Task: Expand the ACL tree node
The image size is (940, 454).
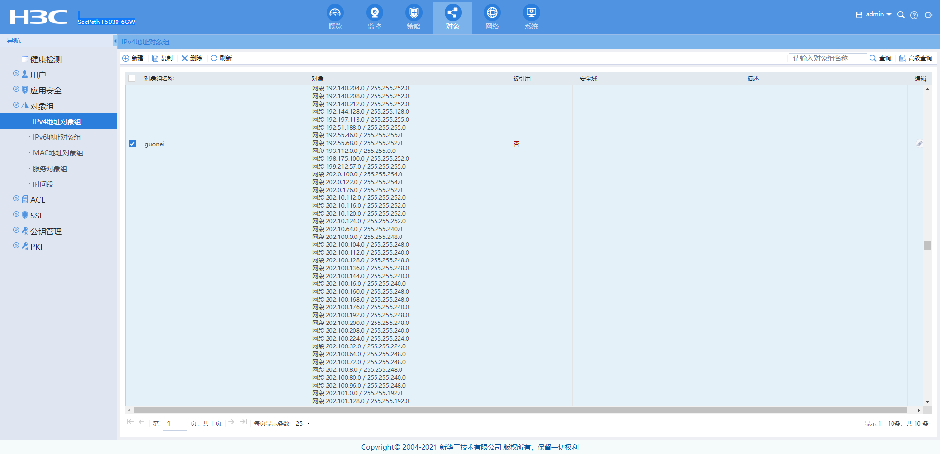Action: 16,199
